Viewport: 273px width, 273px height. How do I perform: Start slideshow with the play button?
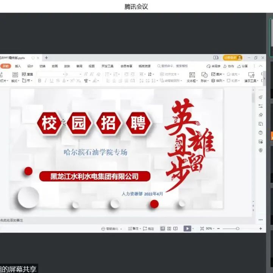coord(187,229)
